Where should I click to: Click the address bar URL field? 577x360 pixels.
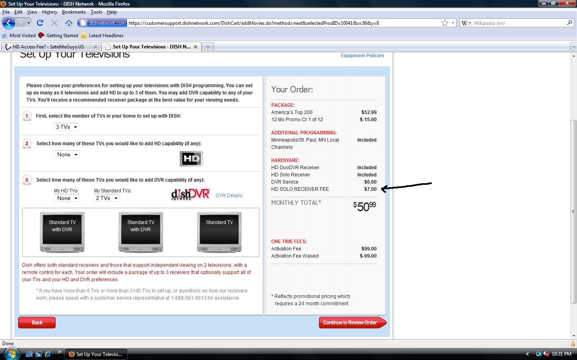click(x=284, y=23)
